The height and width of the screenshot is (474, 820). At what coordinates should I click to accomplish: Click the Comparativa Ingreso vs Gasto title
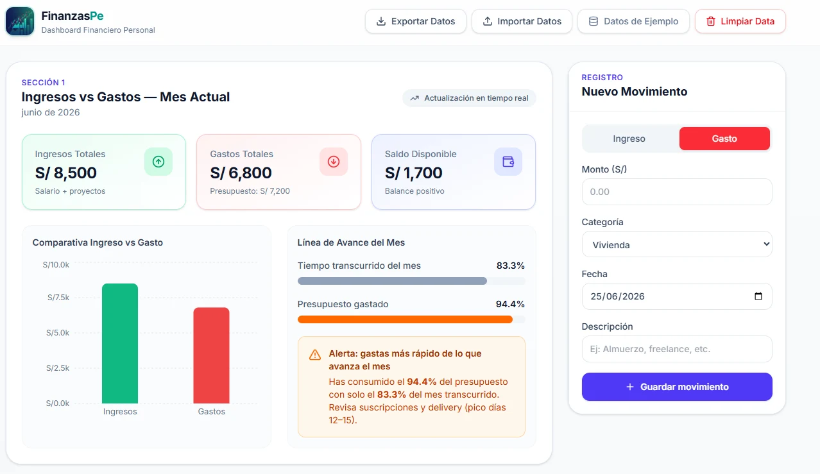pyautogui.click(x=98, y=242)
